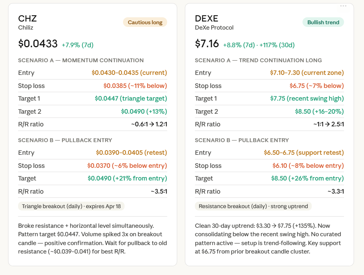Click the Triangle breakout expires Apr 18 tag
This screenshot has height=275, width=364.
(71, 206)
